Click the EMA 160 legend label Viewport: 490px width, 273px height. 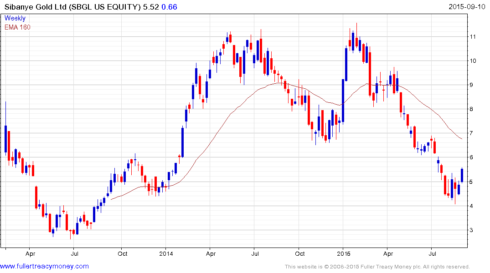pyautogui.click(x=17, y=27)
